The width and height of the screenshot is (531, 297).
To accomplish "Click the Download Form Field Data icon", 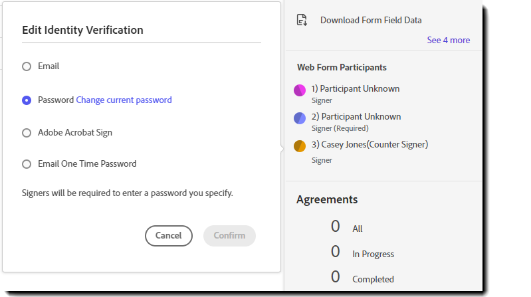I will [302, 20].
